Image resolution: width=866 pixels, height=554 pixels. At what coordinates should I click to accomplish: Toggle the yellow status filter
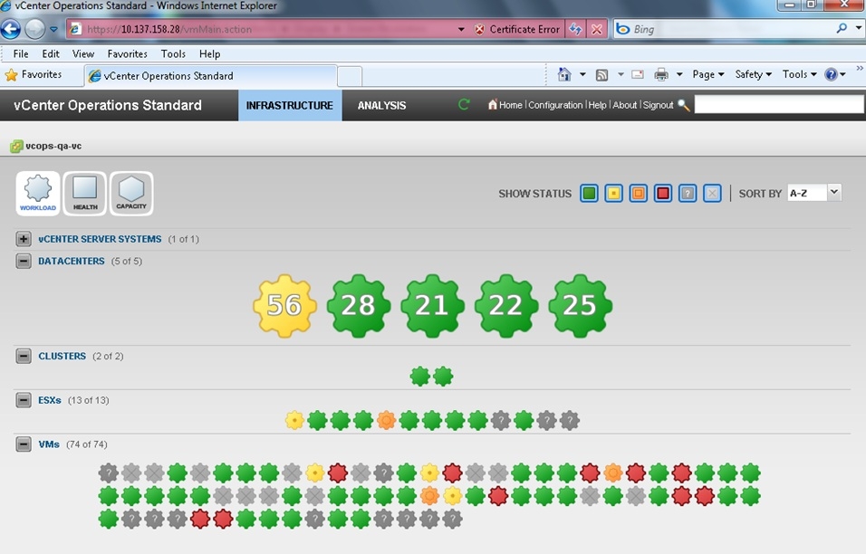pyautogui.click(x=613, y=193)
